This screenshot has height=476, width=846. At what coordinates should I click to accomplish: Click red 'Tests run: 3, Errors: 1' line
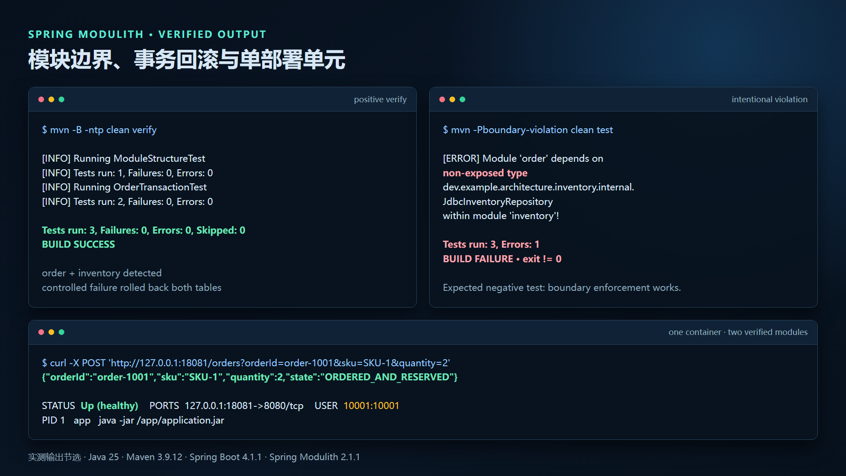point(491,245)
